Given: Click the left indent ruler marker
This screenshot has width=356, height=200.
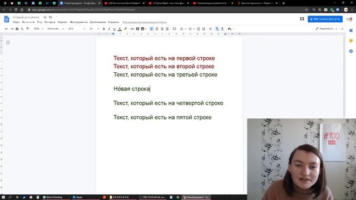Looking at the screenshot, I should (x=113, y=34).
